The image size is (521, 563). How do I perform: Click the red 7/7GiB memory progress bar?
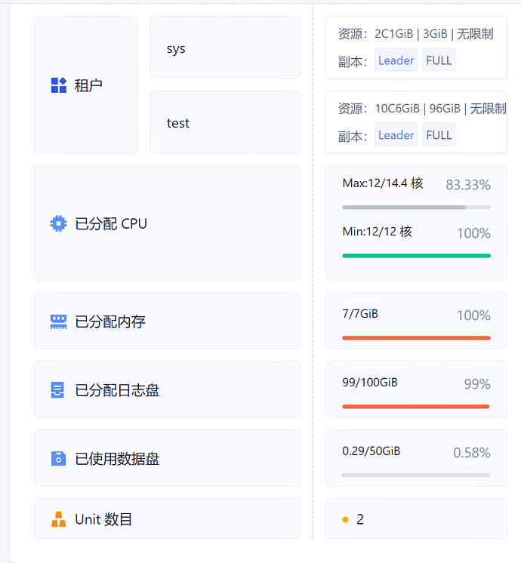click(416, 337)
